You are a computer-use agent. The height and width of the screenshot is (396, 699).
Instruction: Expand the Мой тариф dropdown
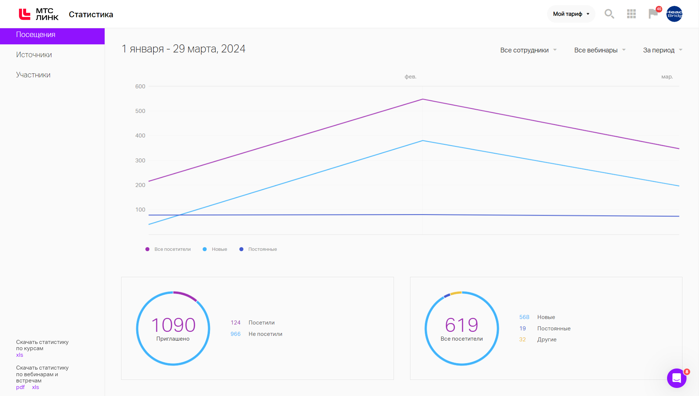(571, 14)
